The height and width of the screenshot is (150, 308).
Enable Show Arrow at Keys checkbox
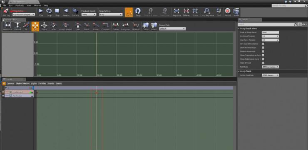pos(263,48)
